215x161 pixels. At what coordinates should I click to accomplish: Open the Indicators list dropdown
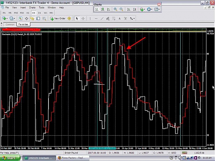click(142, 9)
